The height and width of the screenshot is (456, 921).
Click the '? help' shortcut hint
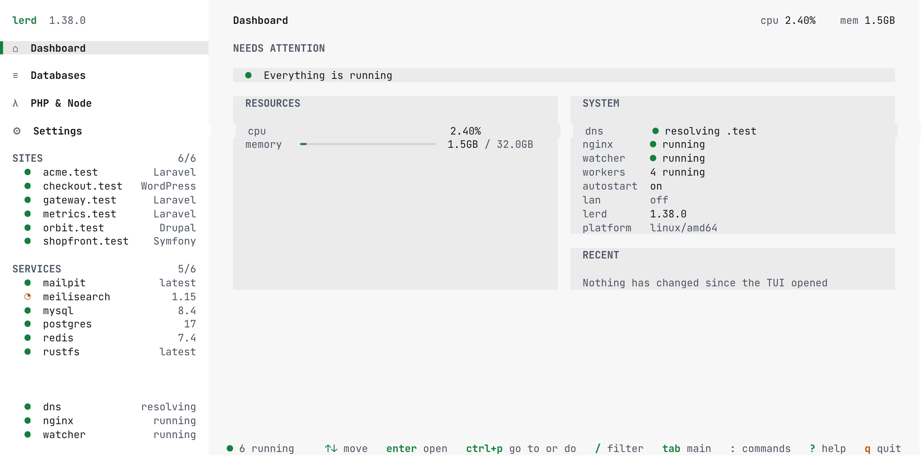tap(828, 449)
